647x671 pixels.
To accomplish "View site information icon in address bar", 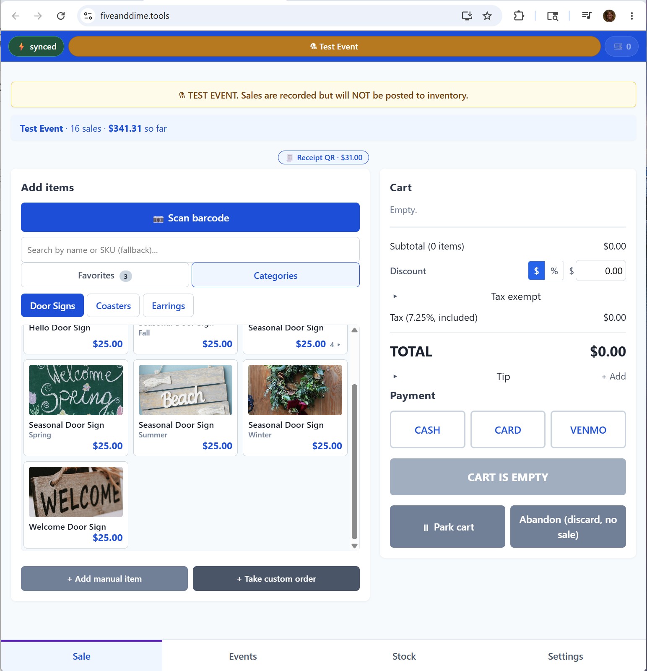I will pos(88,16).
